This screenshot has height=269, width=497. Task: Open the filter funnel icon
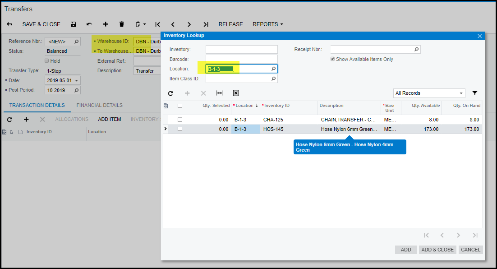click(x=475, y=93)
